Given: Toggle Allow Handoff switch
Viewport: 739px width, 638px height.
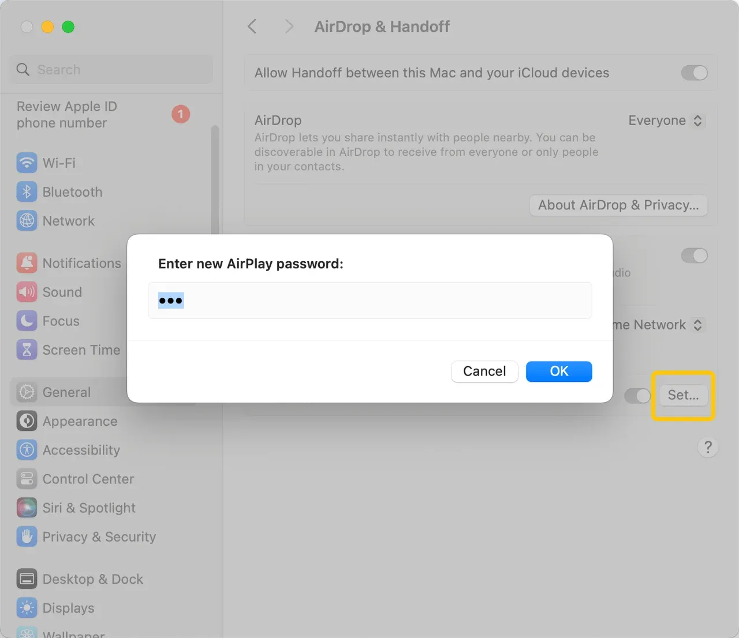Looking at the screenshot, I should point(694,73).
